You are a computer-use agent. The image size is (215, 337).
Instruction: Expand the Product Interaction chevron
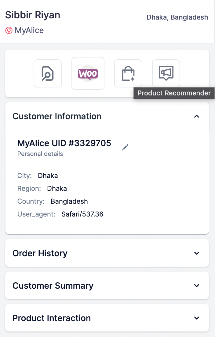pyautogui.click(x=197, y=318)
